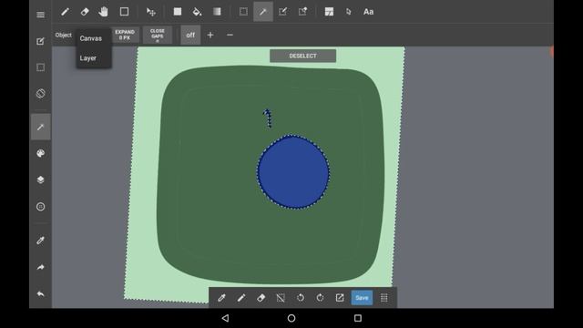Click the DESELECT button
This screenshot has width=583, height=328.
click(x=302, y=56)
